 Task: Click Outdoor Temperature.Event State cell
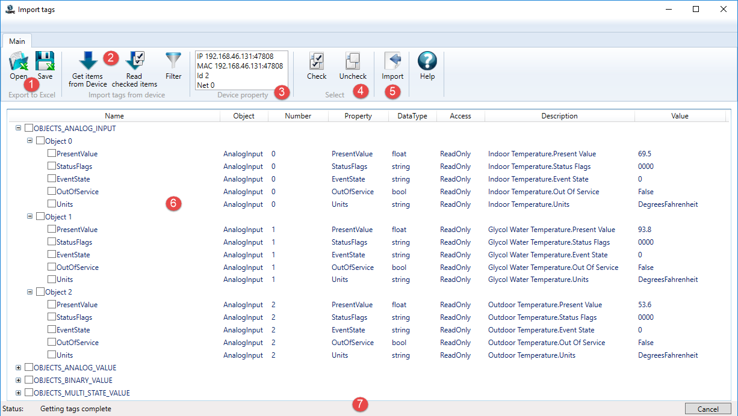pyautogui.click(x=541, y=330)
